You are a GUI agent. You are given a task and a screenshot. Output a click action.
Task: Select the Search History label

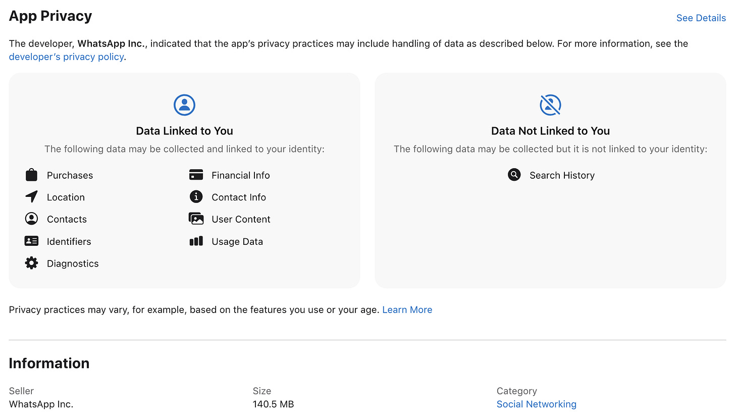pyautogui.click(x=562, y=175)
